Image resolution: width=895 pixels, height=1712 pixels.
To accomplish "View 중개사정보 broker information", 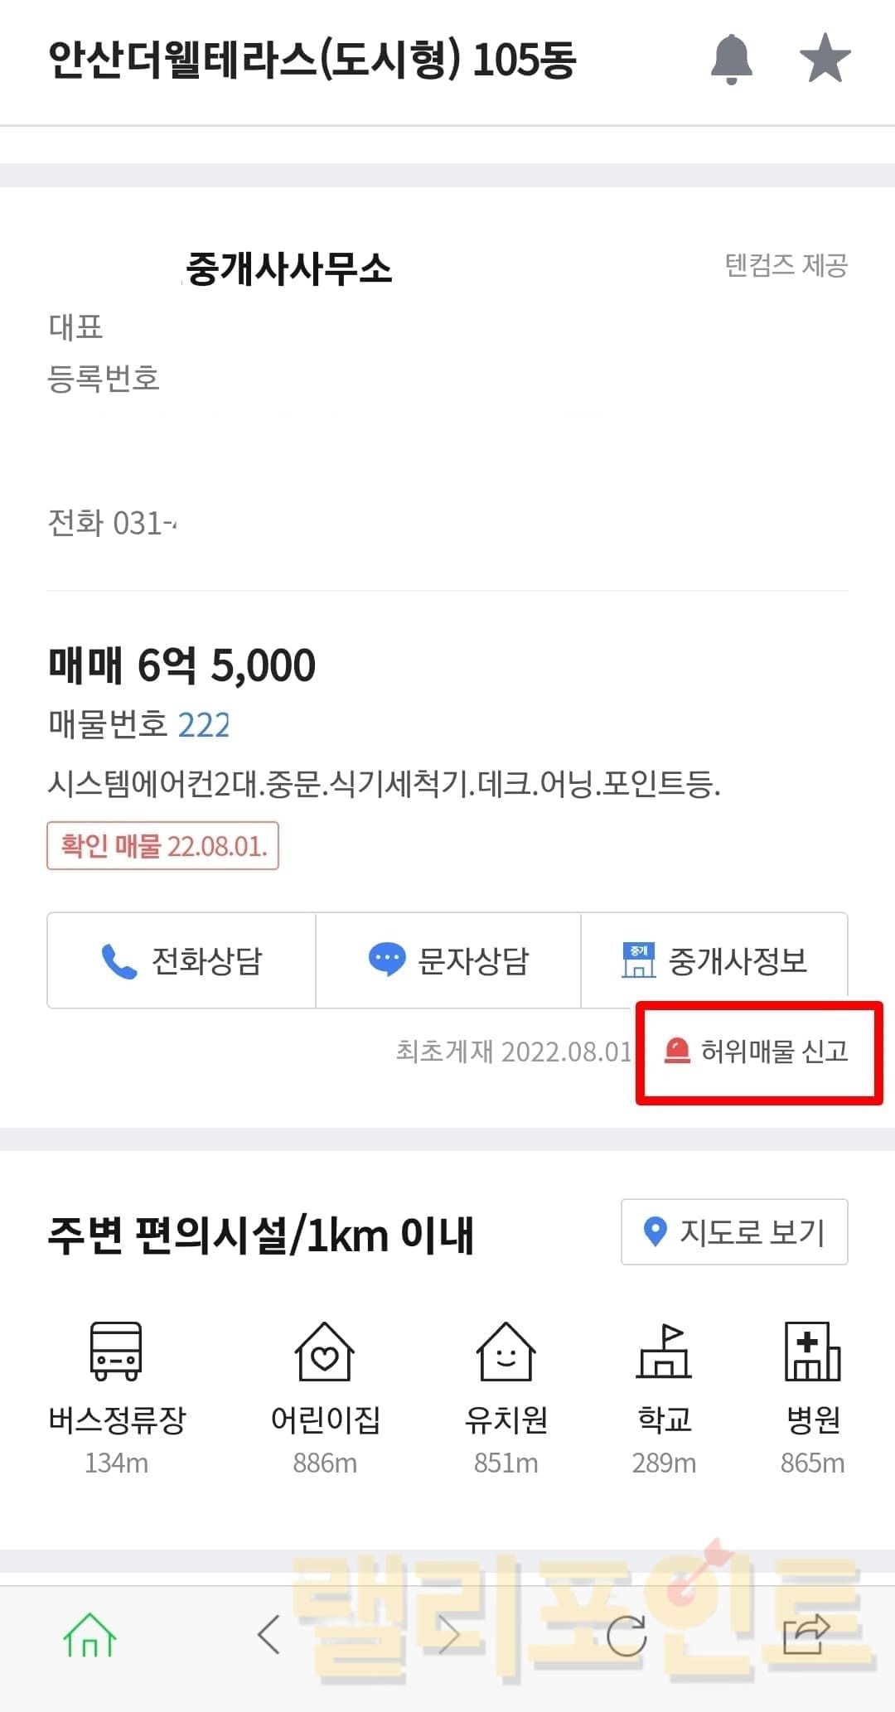I will [714, 960].
